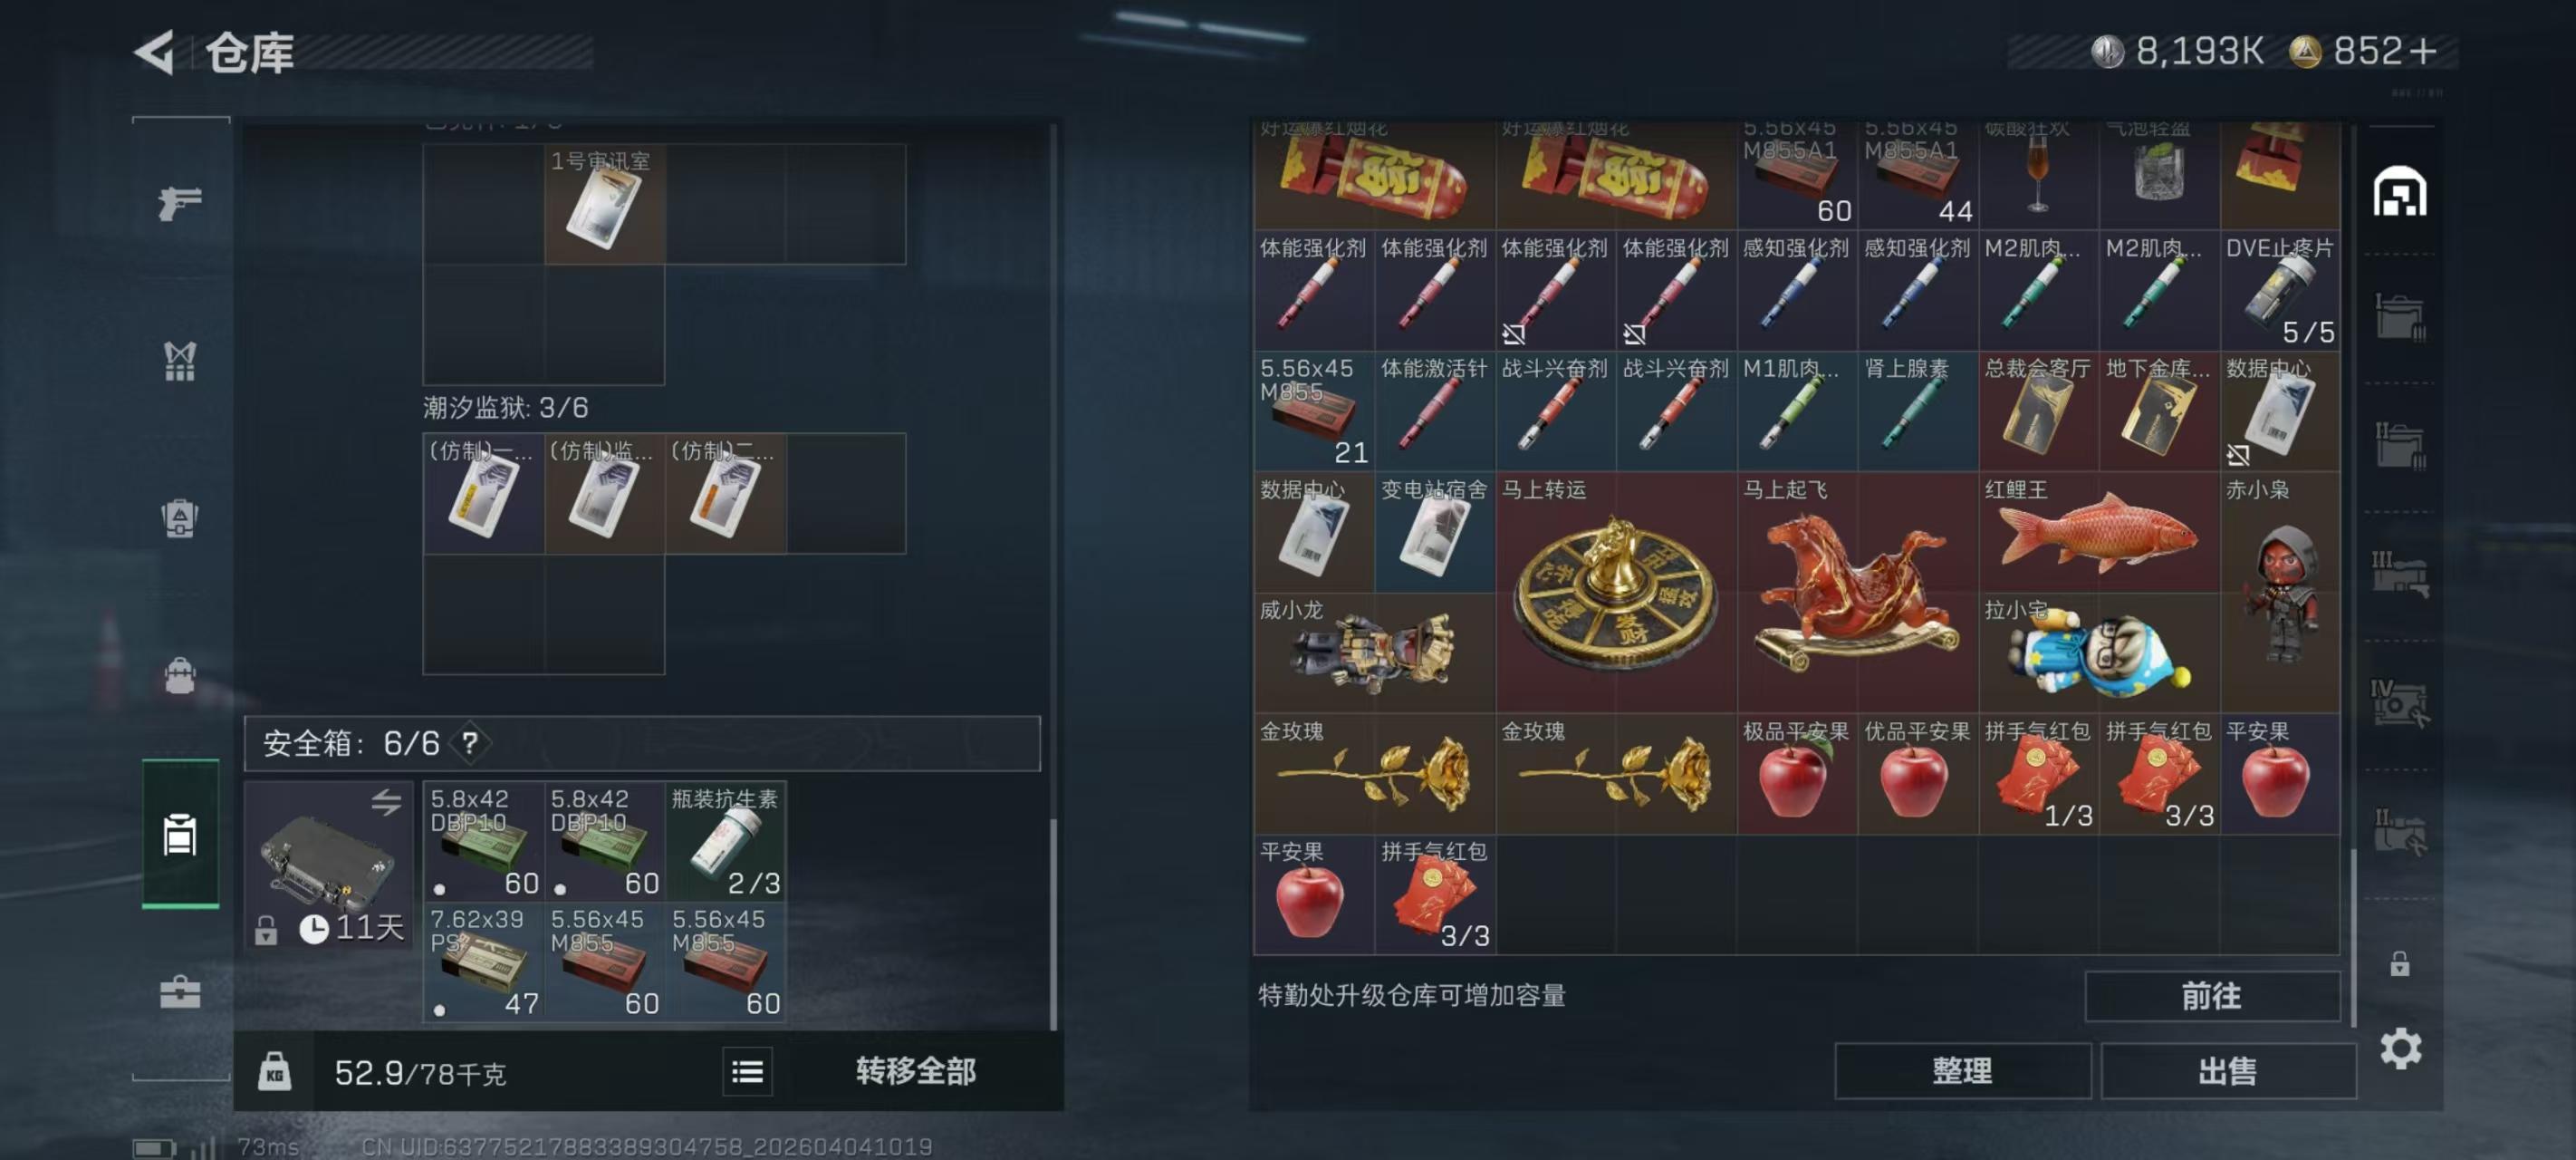Open the settings gear icon
The image size is (2576, 1160).
(x=2400, y=1048)
